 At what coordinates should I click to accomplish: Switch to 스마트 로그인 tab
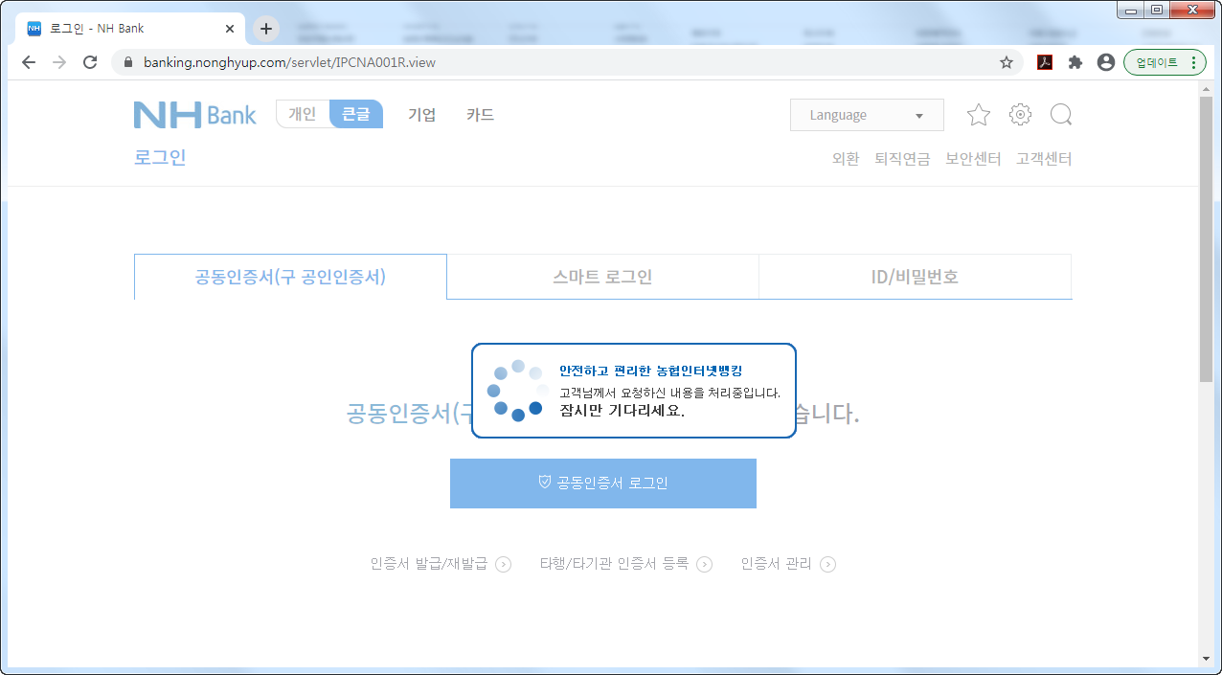[x=602, y=277]
